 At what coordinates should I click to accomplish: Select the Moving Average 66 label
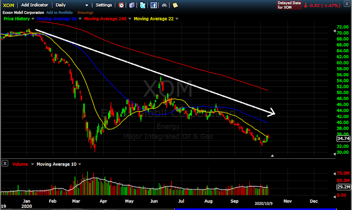coord(57,19)
